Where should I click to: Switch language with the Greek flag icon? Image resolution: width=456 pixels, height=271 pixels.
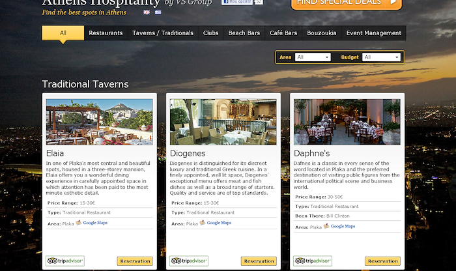click(x=158, y=12)
